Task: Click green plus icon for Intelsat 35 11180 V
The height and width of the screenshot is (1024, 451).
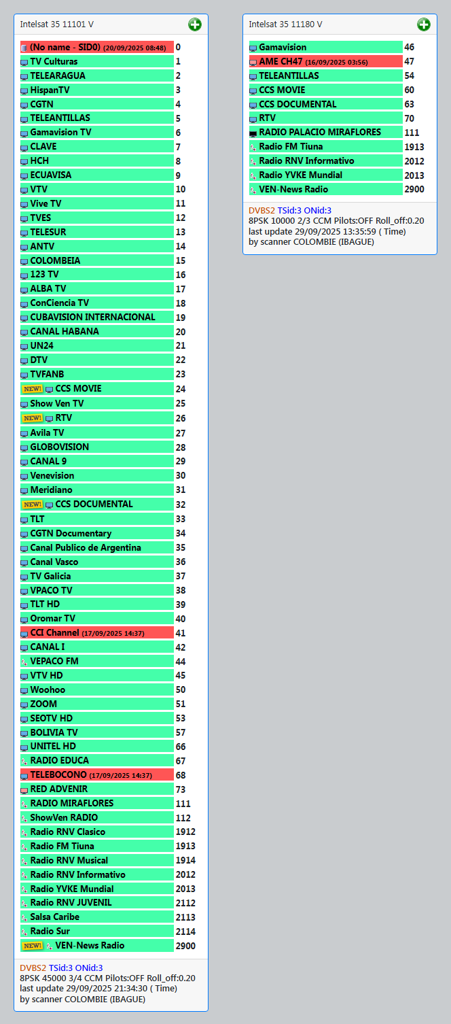Action: pos(424,24)
